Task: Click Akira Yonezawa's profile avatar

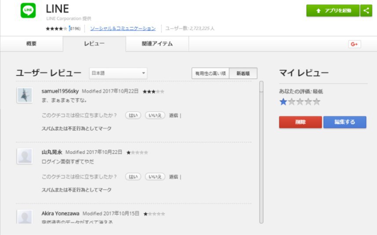Action: click(24, 217)
